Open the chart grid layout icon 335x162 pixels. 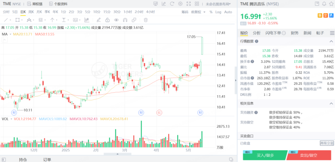[197, 4]
